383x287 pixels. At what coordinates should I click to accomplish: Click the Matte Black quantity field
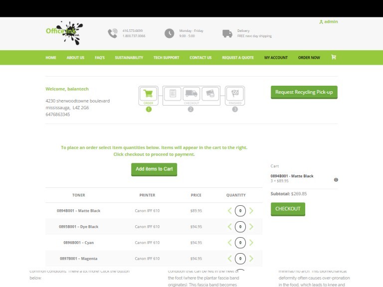(x=240, y=211)
